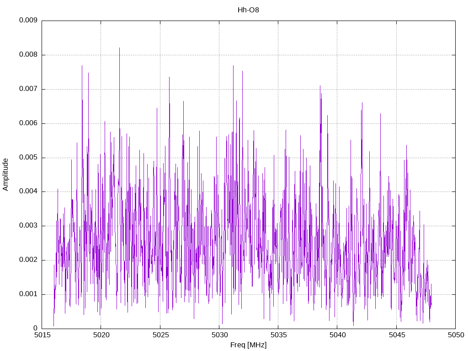Viewport: 468px width, 351px height.
Task: Click the 0.003 y-axis tick label
Action: (28, 226)
